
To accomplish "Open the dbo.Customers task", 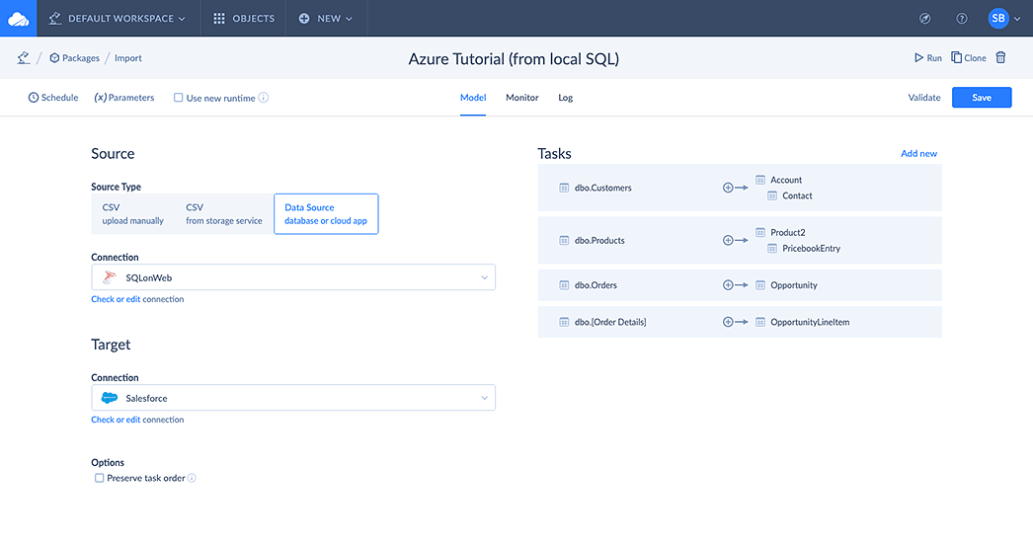I will tap(602, 188).
